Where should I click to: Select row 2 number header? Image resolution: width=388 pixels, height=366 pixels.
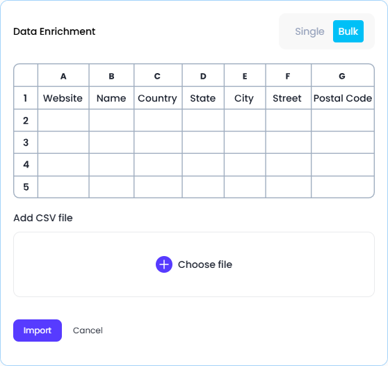[26, 120]
